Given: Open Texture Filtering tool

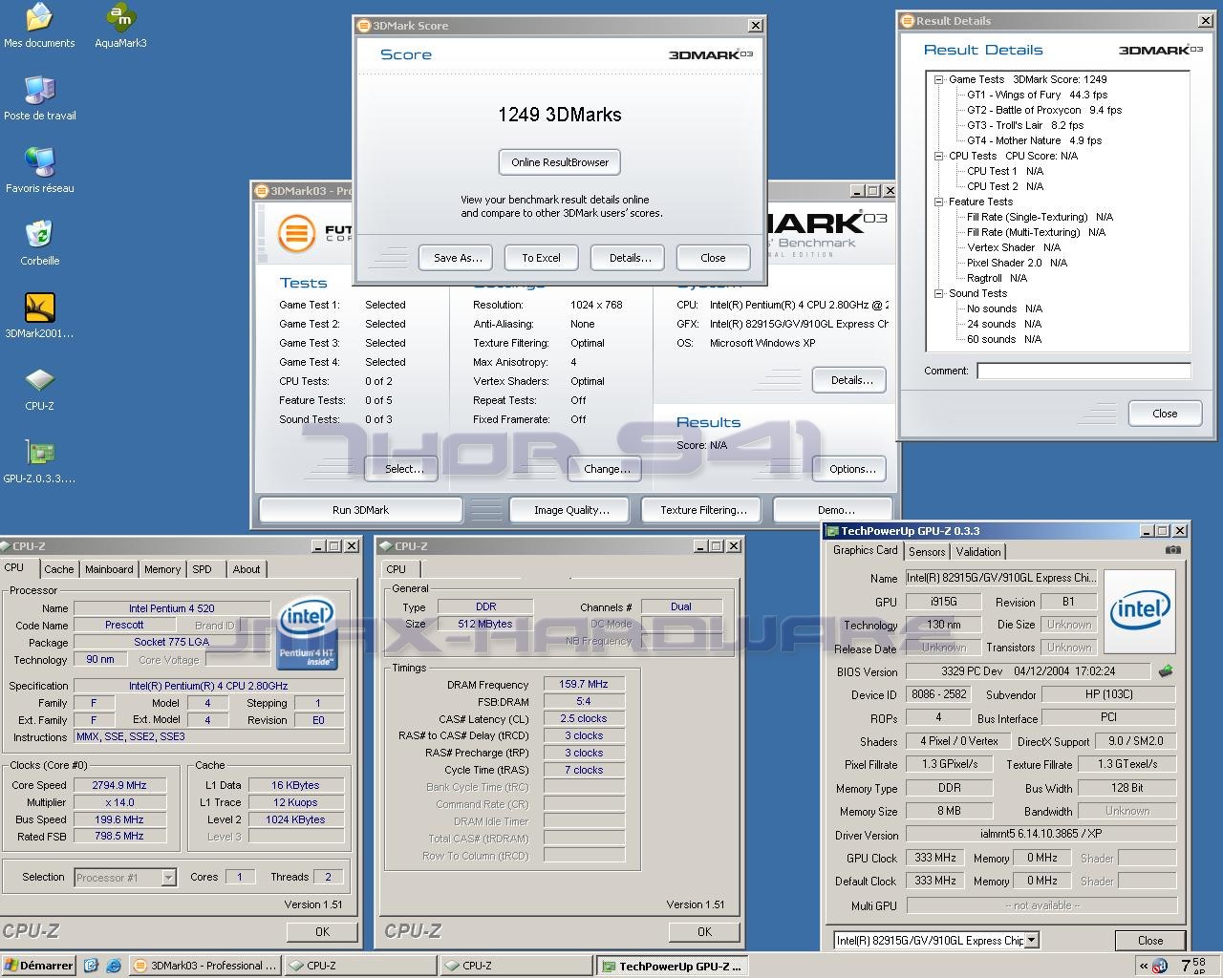Looking at the screenshot, I should (703, 510).
